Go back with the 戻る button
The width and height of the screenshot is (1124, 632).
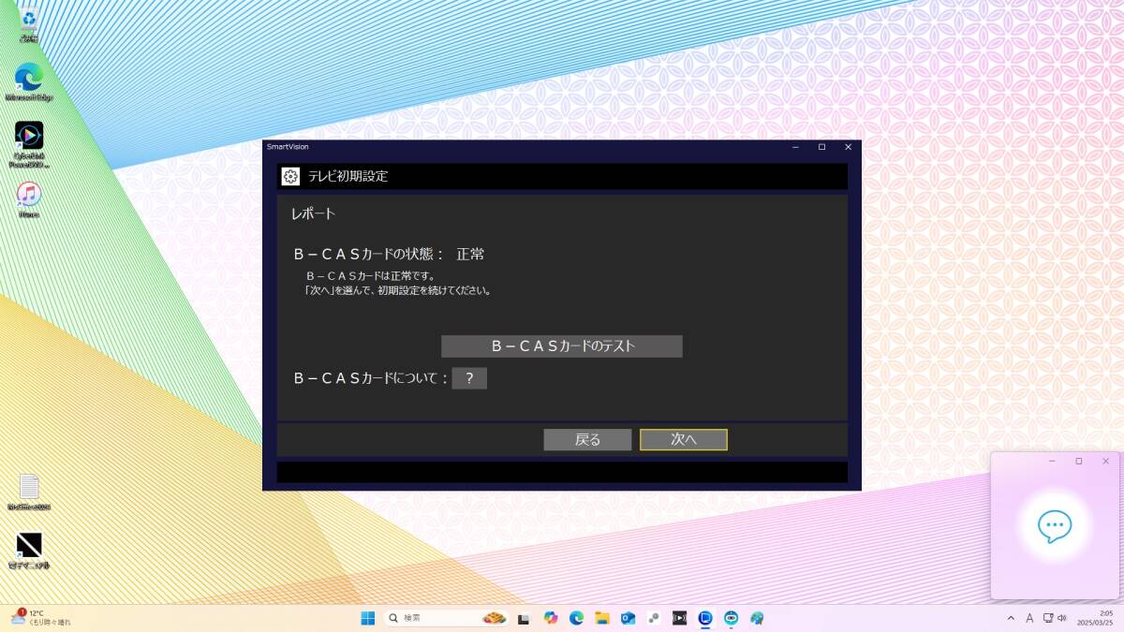(x=587, y=440)
